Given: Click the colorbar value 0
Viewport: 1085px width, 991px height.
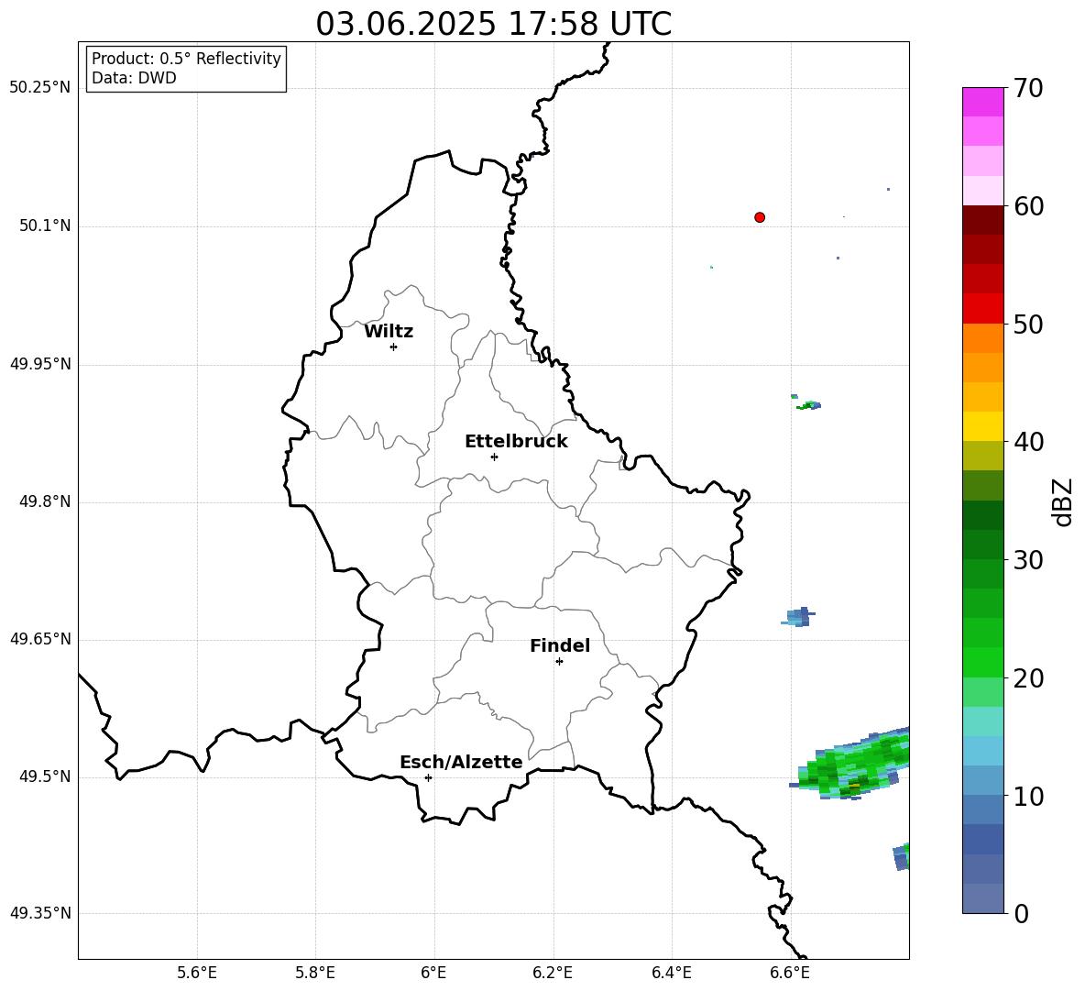Looking at the screenshot, I should [1021, 914].
